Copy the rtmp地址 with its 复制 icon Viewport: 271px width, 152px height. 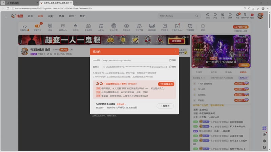172,60
